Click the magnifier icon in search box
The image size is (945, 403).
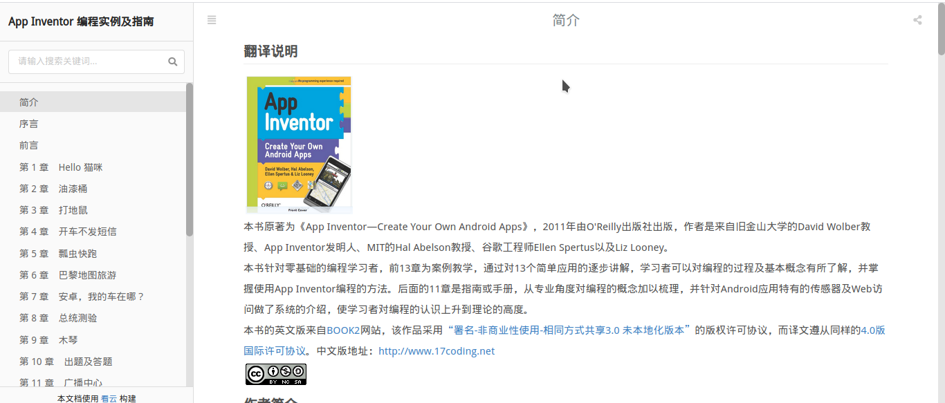[172, 62]
